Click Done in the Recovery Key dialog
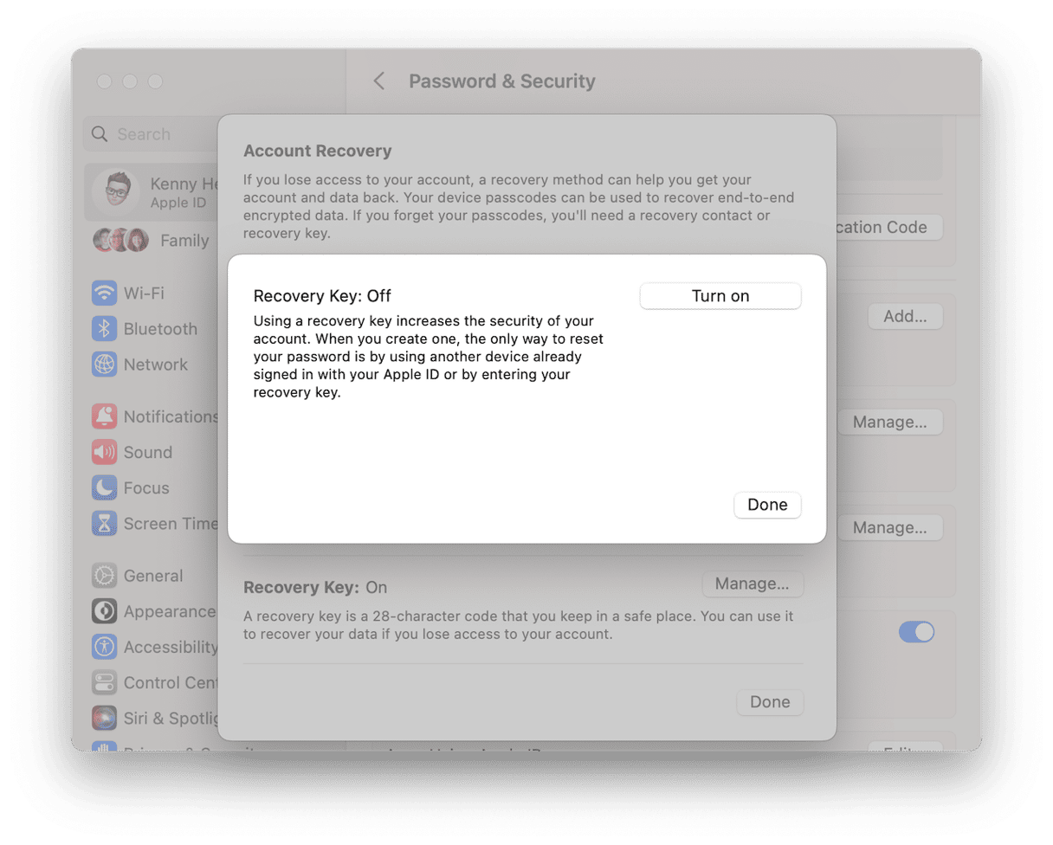 tap(767, 505)
